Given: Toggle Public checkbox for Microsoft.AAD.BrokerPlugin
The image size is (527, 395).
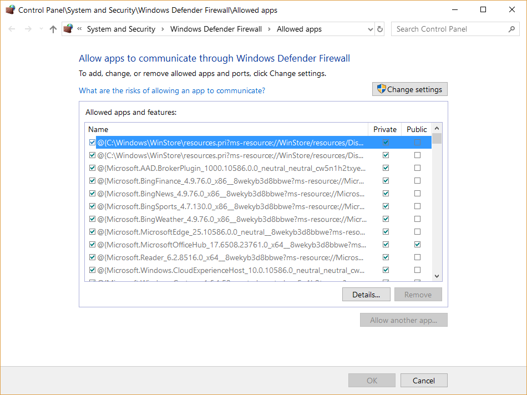Looking at the screenshot, I should (x=417, y=168).
